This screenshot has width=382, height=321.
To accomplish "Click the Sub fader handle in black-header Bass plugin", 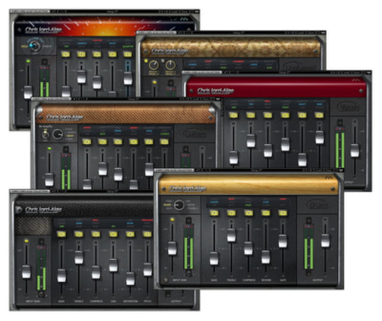I will click(x=113, y=265).
